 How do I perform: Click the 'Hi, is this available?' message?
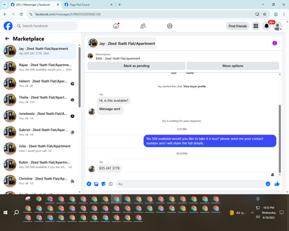[x=113, y=100]
